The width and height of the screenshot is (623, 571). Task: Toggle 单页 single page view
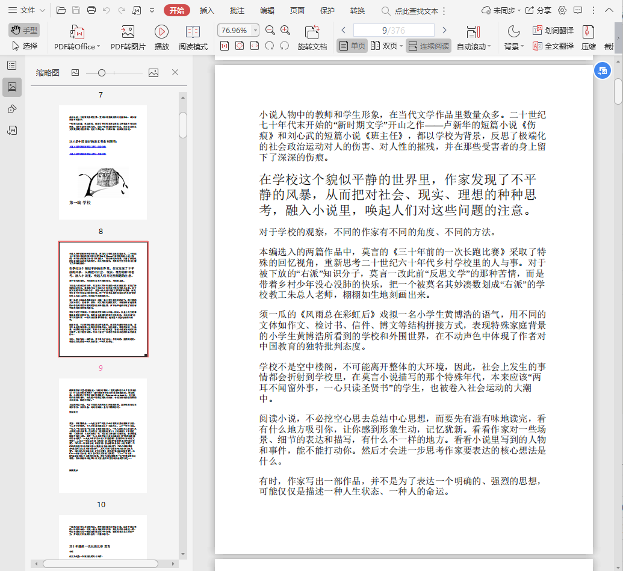coord(352,46)
